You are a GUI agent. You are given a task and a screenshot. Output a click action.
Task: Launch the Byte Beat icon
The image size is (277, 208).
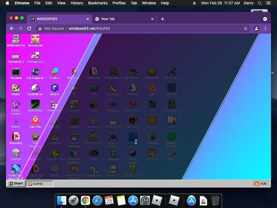click(35, 106)
